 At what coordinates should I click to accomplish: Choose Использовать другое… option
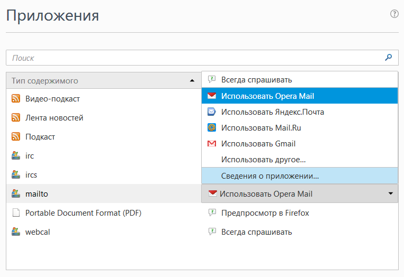(299, 160)
